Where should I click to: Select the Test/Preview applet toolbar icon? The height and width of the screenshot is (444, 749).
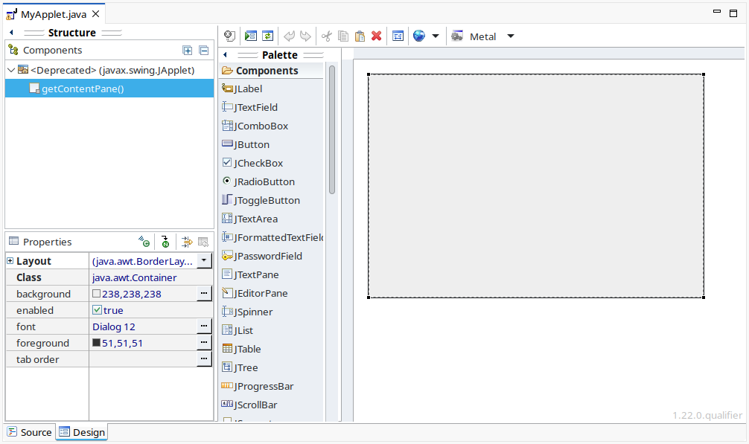pos(249,36)
